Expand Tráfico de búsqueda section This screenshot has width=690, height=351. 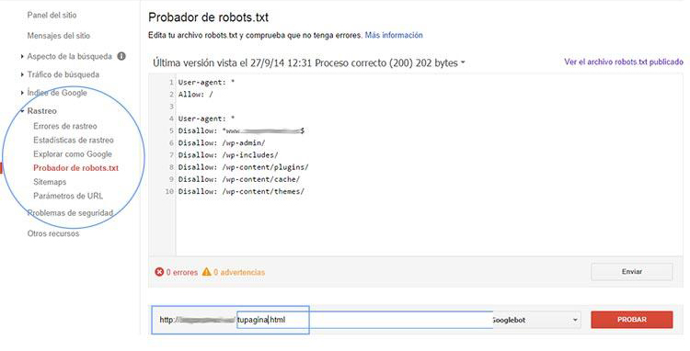tap(63, 74)
